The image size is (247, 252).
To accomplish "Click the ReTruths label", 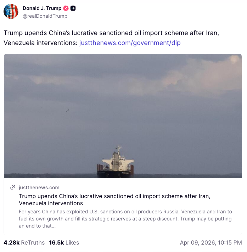I will [x=33, y=242].
